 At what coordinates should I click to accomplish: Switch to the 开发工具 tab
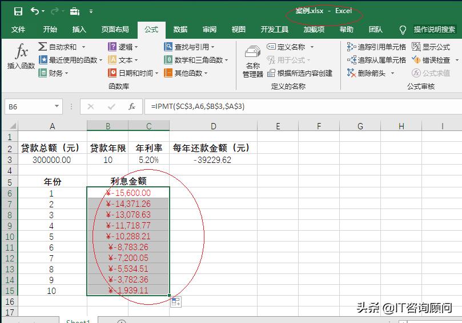click(x=275, y=30)
